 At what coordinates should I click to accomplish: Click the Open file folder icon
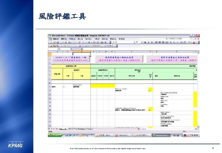(x=54, y=42)
